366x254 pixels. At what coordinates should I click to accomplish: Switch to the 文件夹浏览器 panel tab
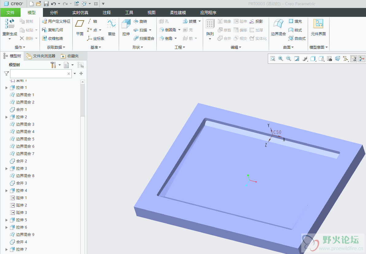[41, 56]
